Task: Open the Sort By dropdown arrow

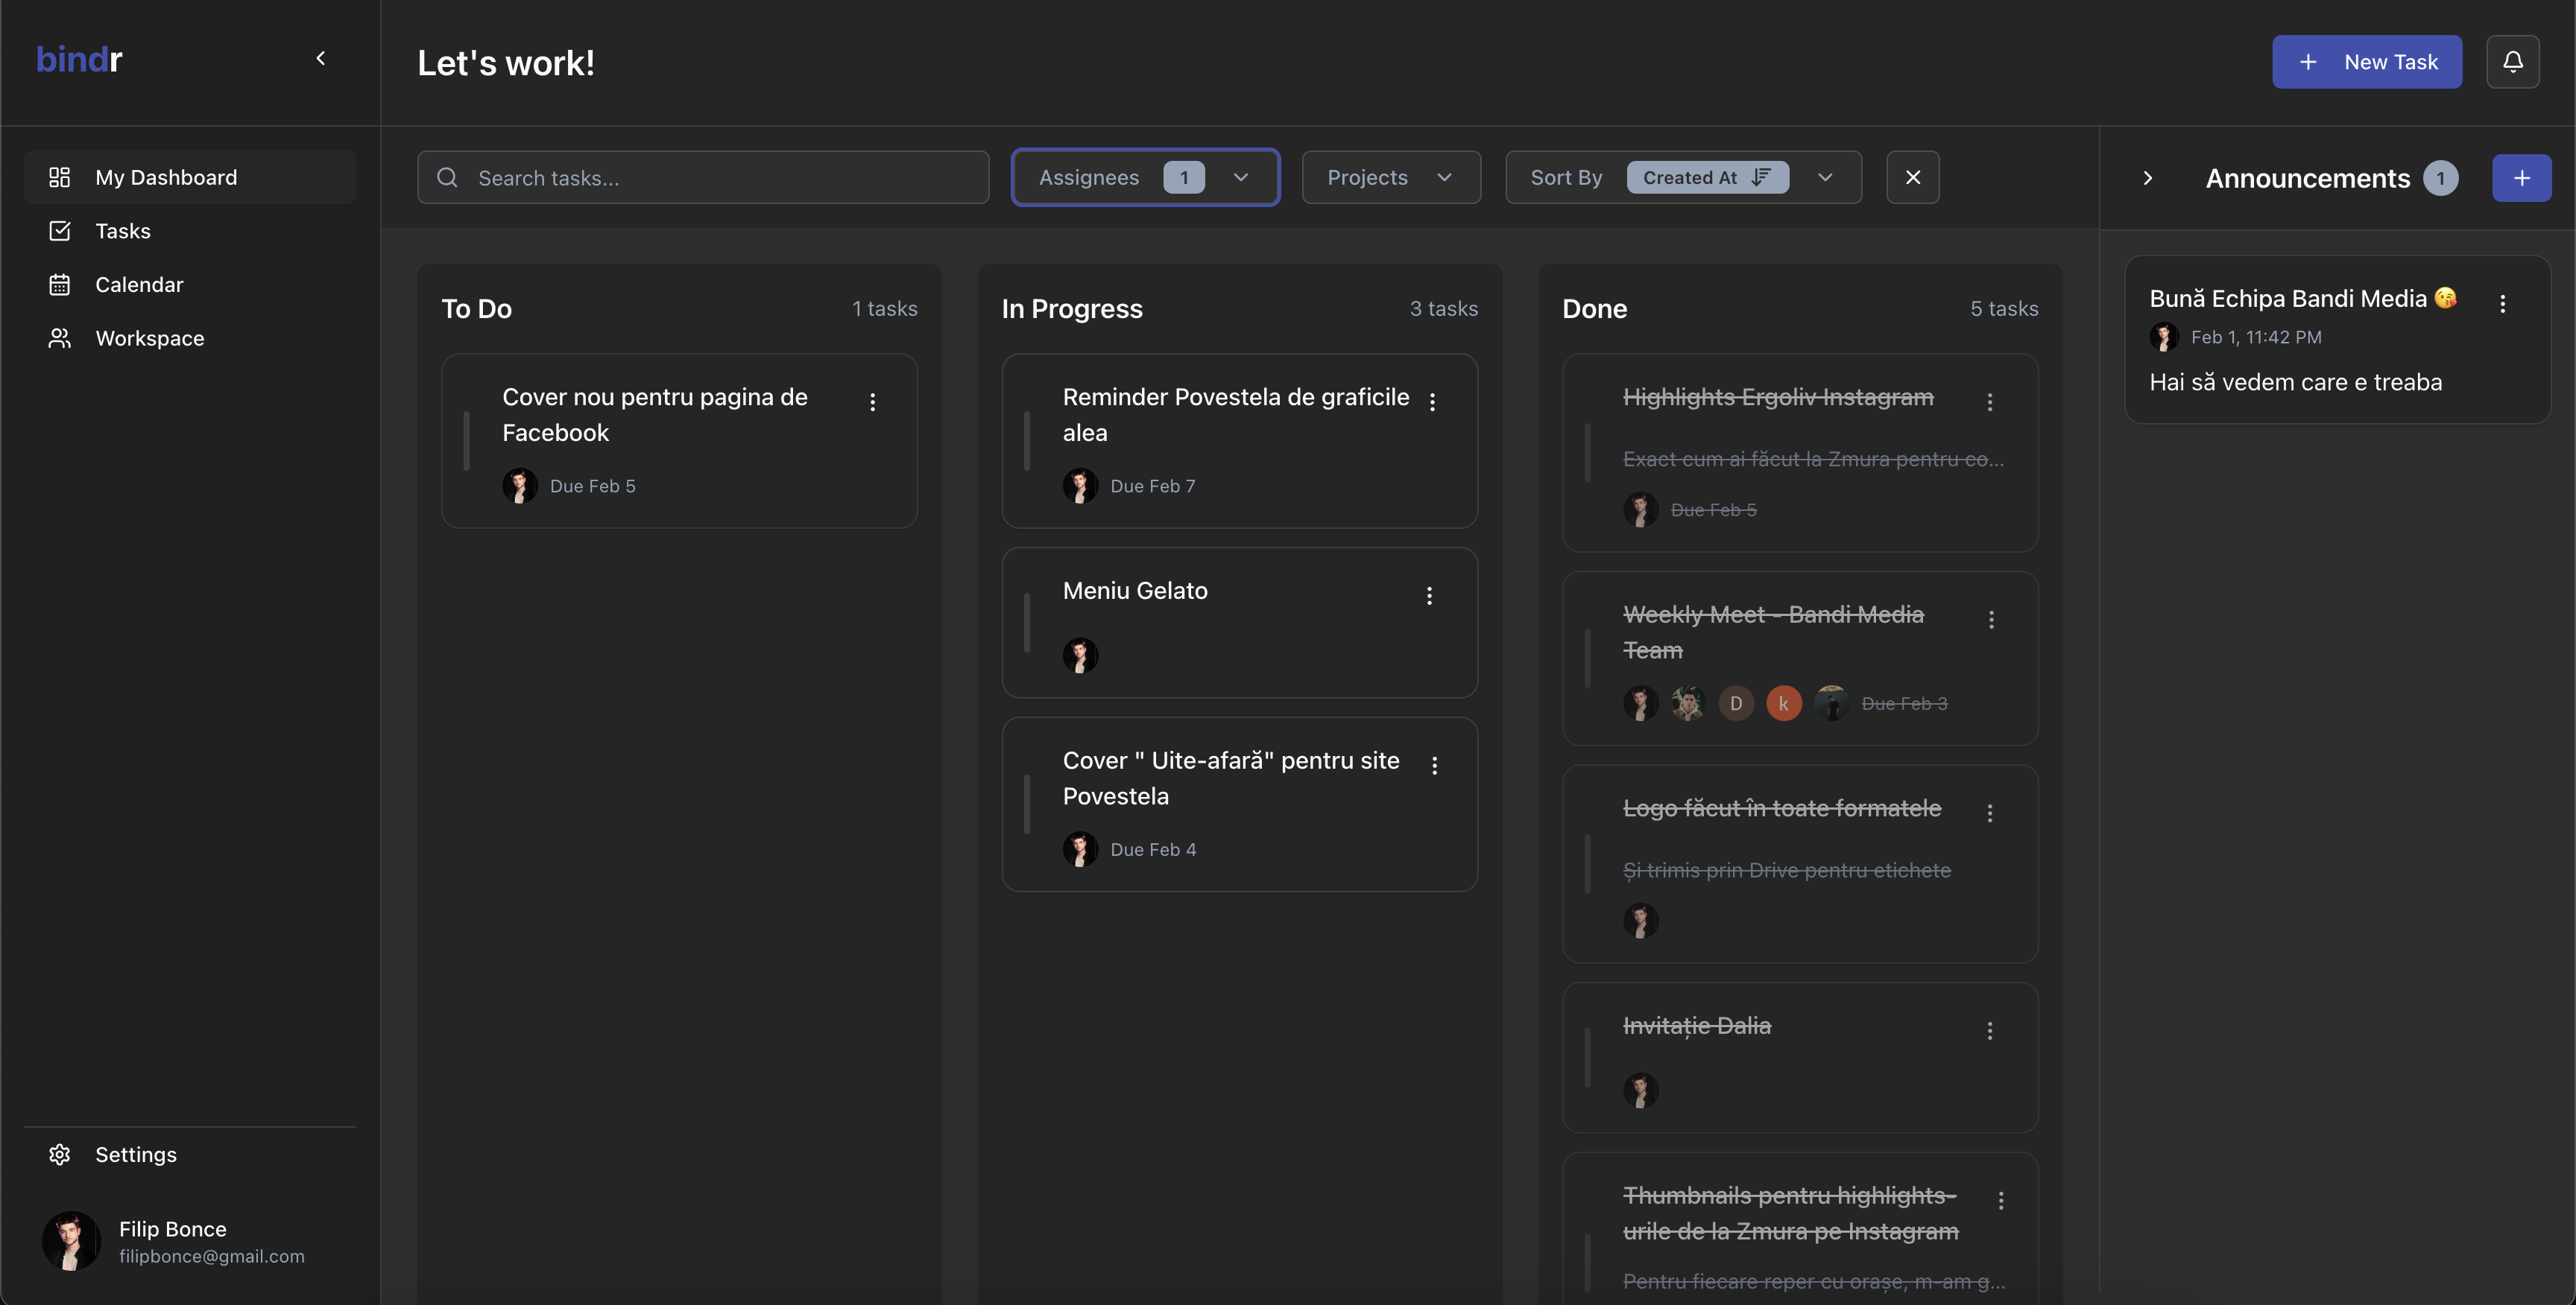Action: (x=1825, y=177)
